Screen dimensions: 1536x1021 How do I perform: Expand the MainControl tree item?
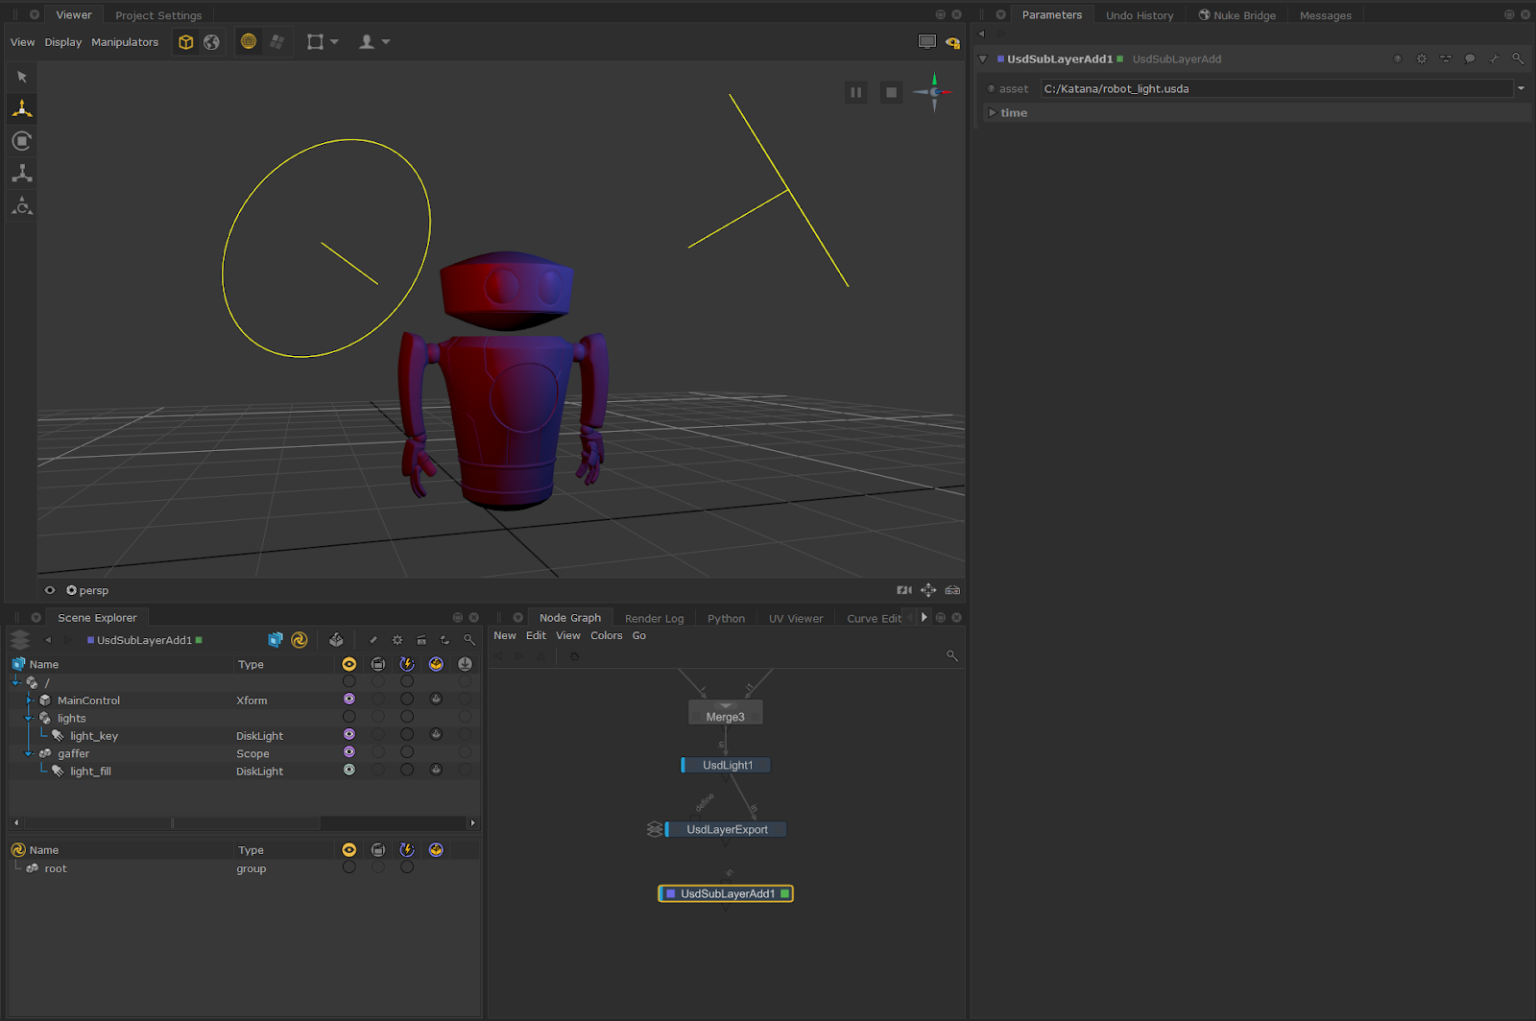(29, 700)
